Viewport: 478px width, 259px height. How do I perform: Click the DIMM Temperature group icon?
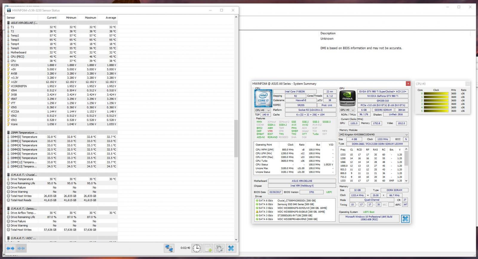(8, 132)
